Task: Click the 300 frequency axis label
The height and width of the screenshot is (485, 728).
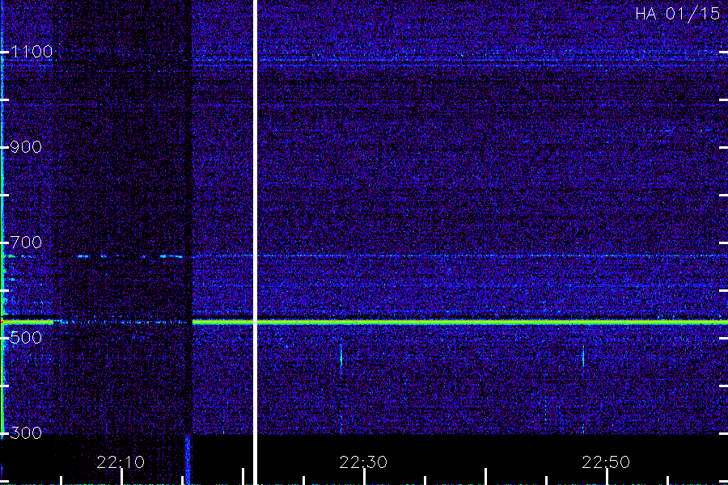Action: click(x=26, y=433)
